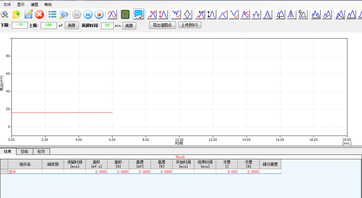Click the peak icon crossed with red X
Image resolution: width=362 pixels, height=198 pixels.
pos(245,15)
